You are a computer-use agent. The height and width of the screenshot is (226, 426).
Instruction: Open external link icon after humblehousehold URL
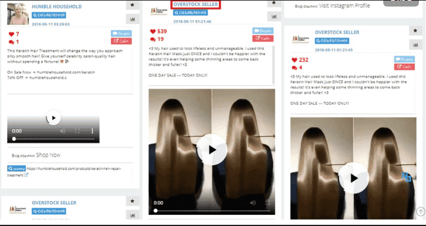click(26, 175)
